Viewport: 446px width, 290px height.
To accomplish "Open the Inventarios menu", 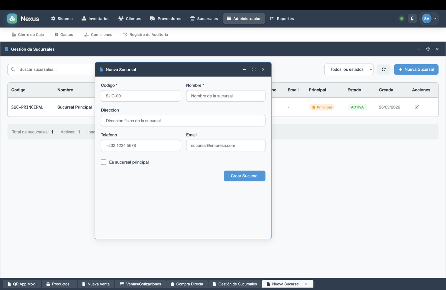I will coord(95,19).
